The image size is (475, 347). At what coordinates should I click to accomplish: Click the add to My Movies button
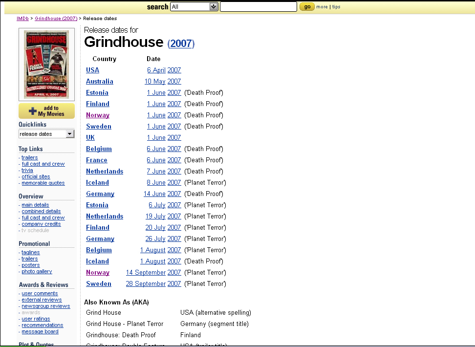pos(46,111)
